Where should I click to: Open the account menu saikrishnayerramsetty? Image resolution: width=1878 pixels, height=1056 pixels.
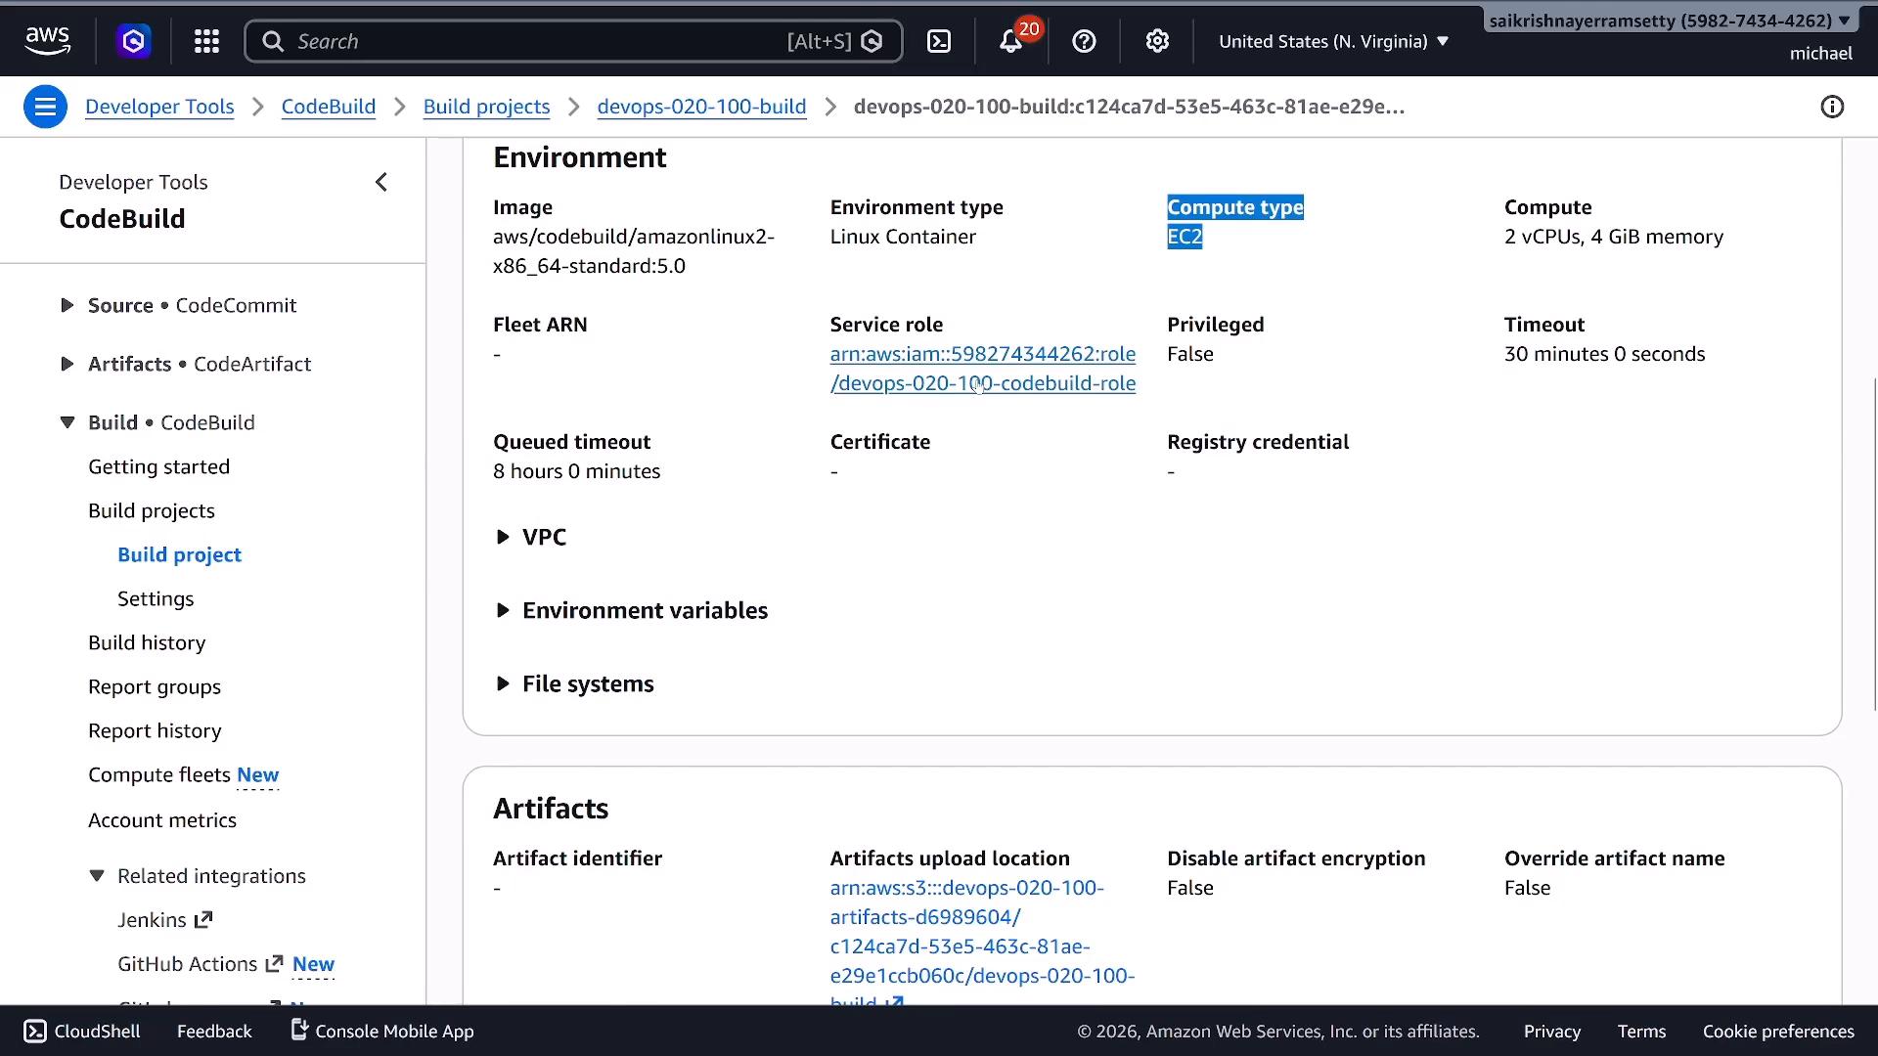click(1669, 21)
